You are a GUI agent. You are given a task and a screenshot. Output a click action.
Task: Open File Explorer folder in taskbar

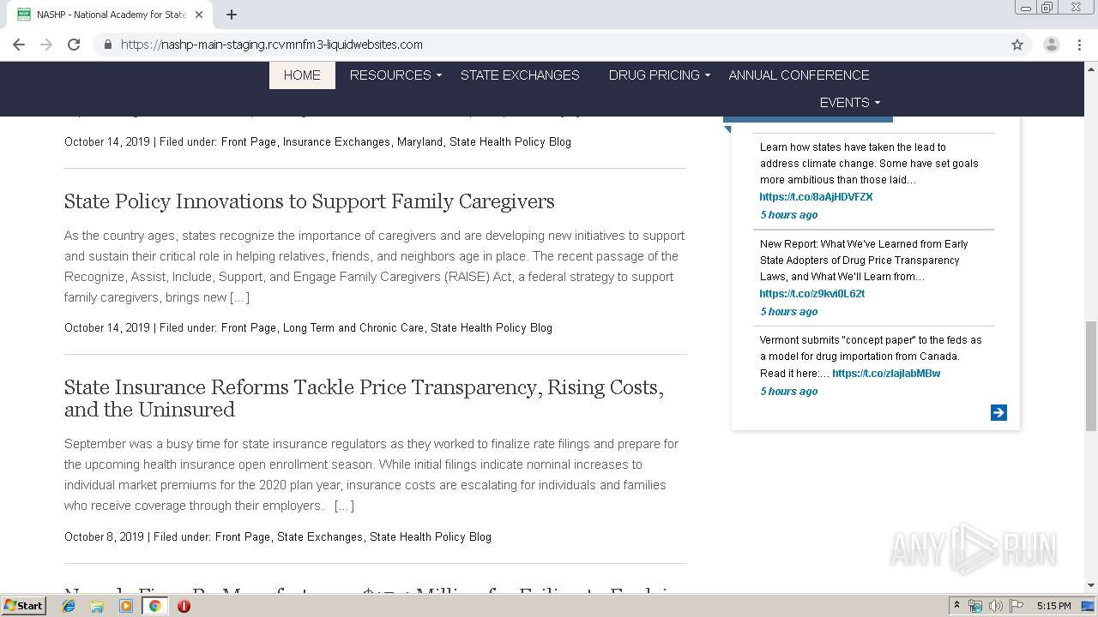point(97,606)
